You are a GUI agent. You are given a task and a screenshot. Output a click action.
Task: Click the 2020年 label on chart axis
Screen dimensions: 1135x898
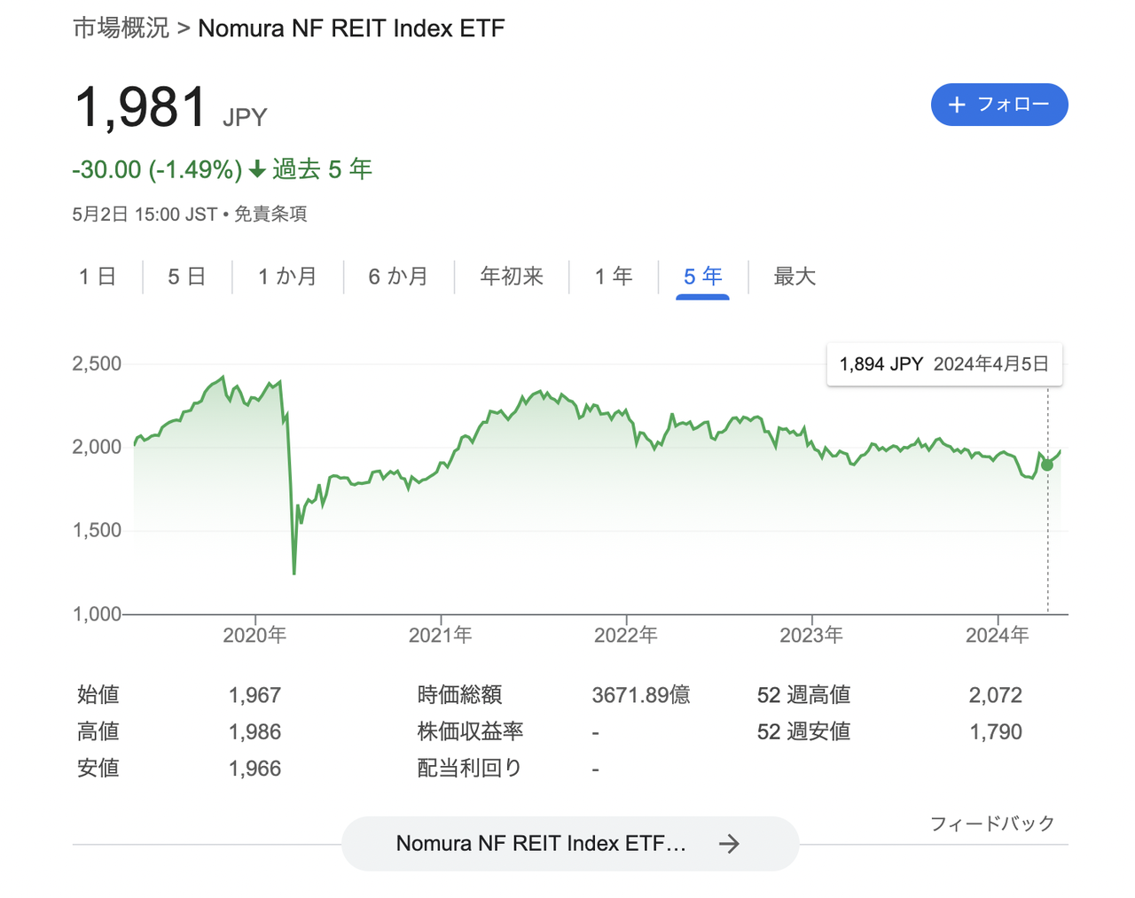254,635
